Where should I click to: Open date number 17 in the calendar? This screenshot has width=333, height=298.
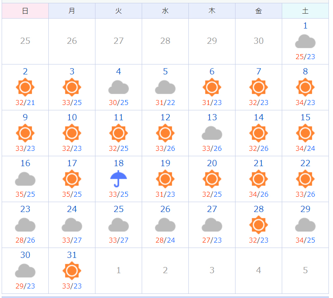click(x=72, y=163)
